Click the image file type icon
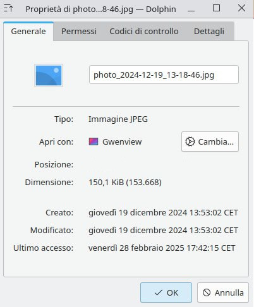The height and width of the screenshot is (307, 254). [x=49, y=75]
